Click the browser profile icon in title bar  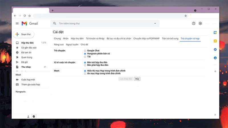click(x=195, y=11)
